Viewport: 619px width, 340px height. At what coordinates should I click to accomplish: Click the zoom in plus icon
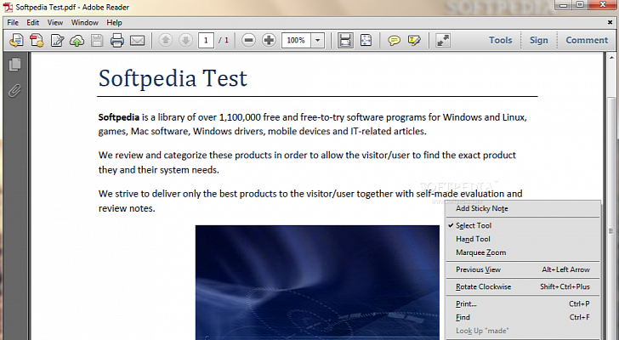pyautogui.click(x=269, y=40)
